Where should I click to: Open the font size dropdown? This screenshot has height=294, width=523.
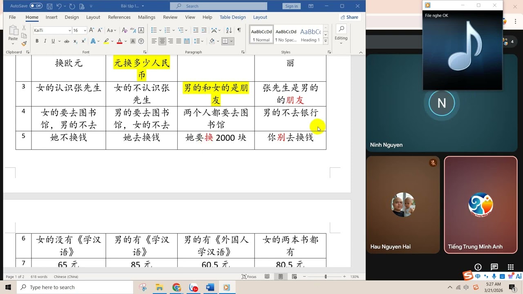click(x=85, y=30)
